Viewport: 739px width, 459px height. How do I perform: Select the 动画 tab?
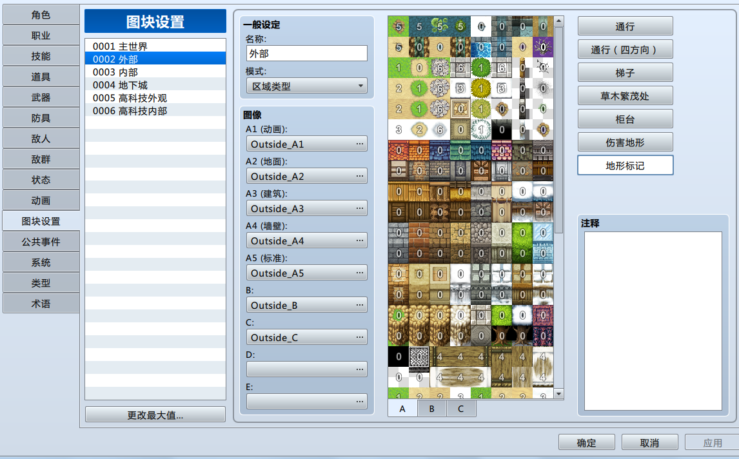point(41,200)
